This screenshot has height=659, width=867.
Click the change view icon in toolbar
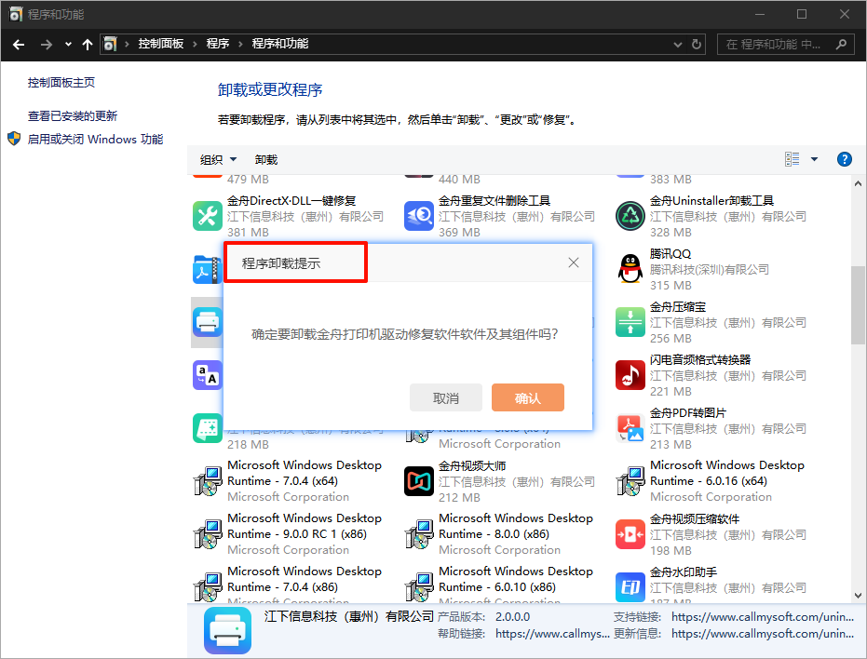pos(792,159)
